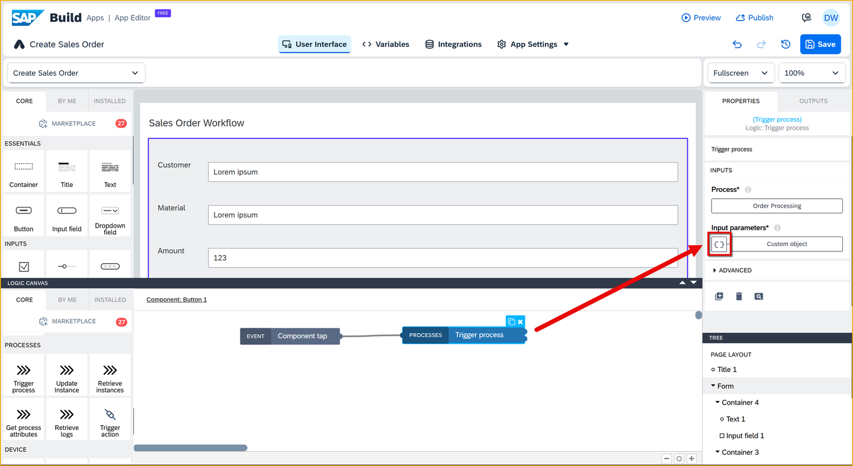
Task: Select the Text component
Action: [110, 171]
